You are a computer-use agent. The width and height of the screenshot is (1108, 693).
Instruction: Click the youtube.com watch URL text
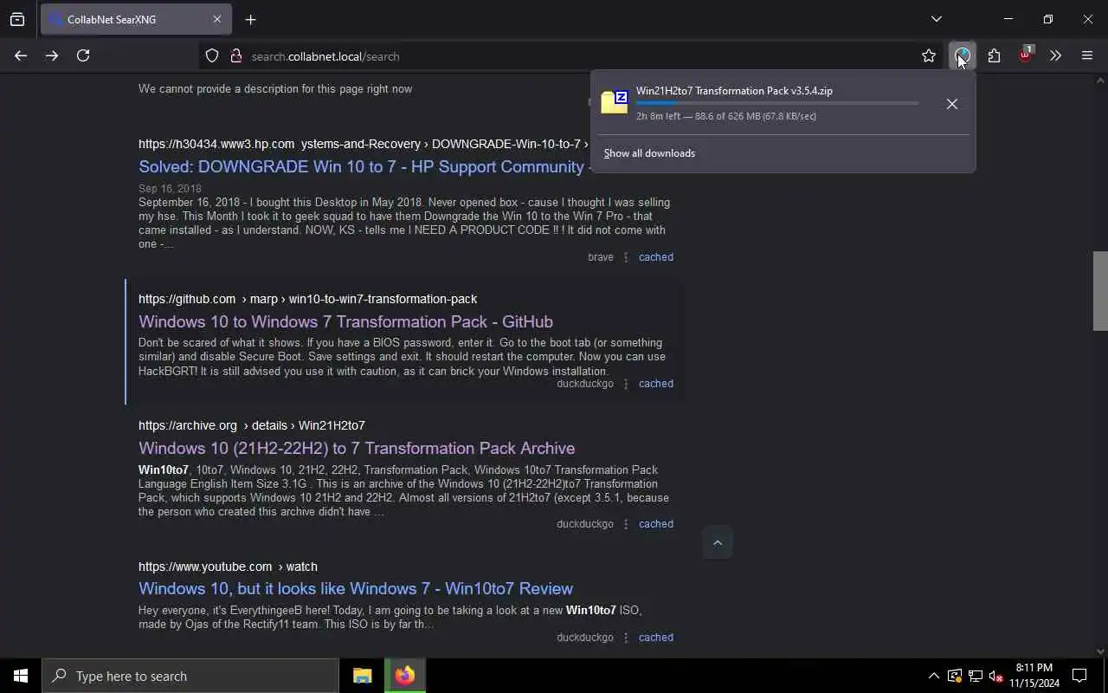[x=228, y=567]
